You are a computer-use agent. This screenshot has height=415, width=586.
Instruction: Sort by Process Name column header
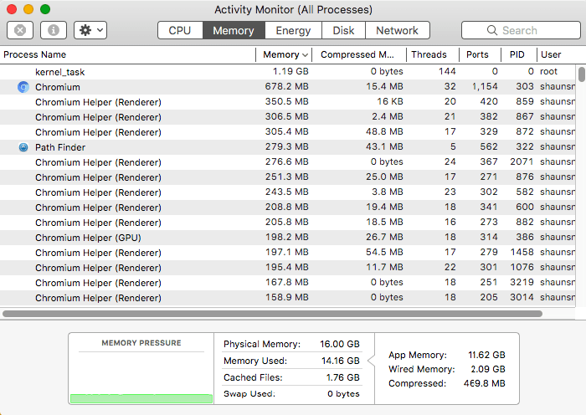[x=128, y=54]
